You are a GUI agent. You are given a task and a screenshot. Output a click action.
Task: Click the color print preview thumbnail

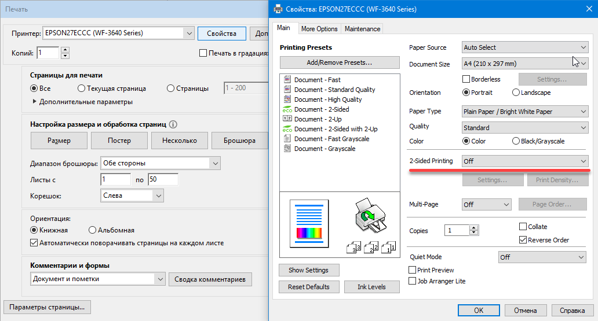tap(308, 222)
